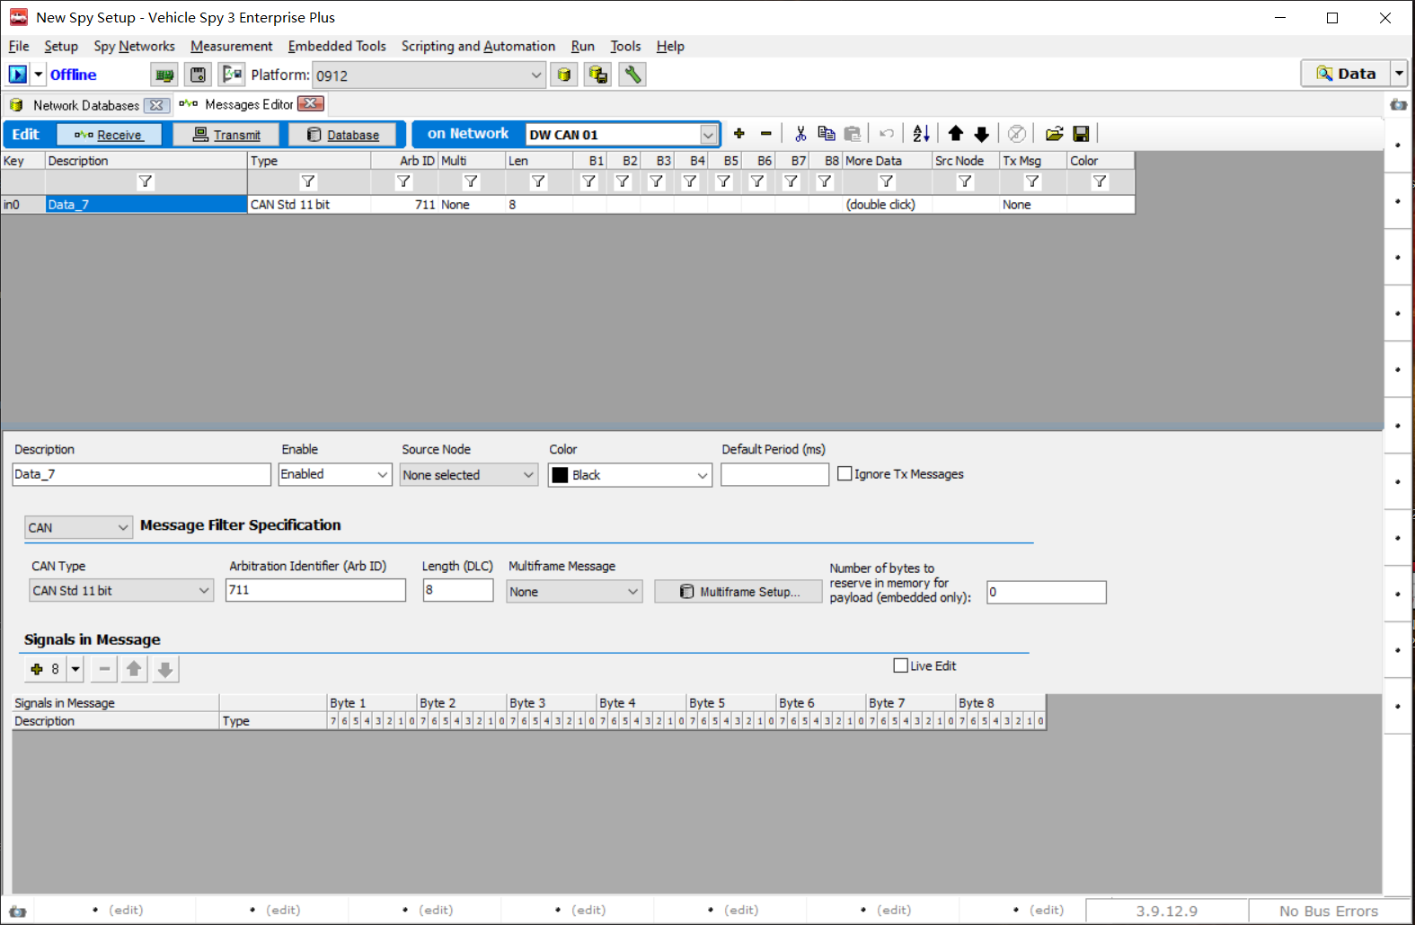The width and height of the screenshot is (1415, 925).
Task: Expand the Platform 0912 dropdown
Action: 536,75
